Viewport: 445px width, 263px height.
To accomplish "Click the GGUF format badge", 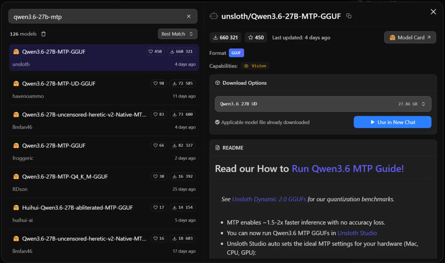I will click(236, 53).
